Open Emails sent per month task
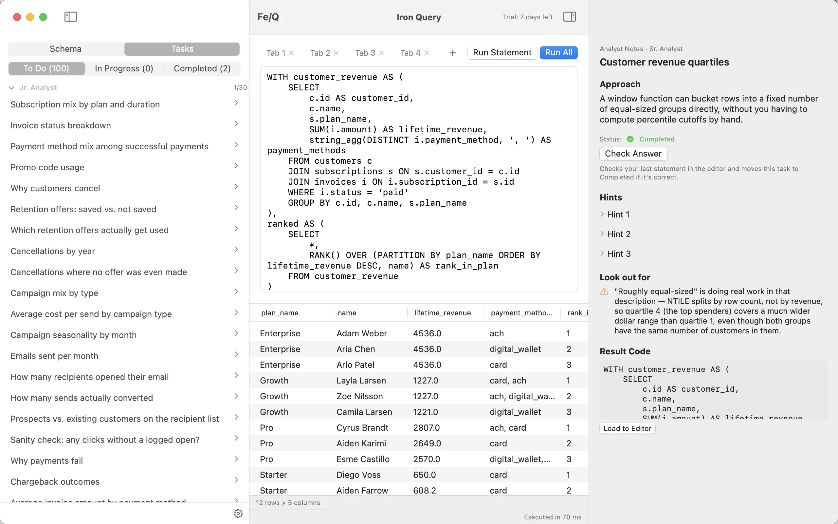The image size is (838, 524). click(125, 356)
